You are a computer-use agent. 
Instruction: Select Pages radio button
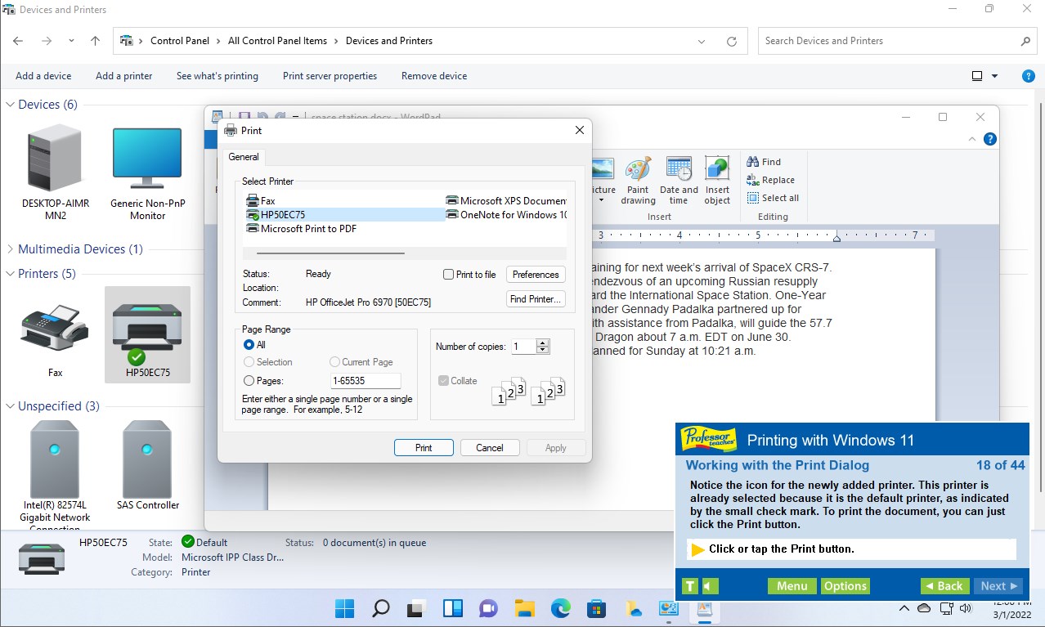(x=249, y=381)
